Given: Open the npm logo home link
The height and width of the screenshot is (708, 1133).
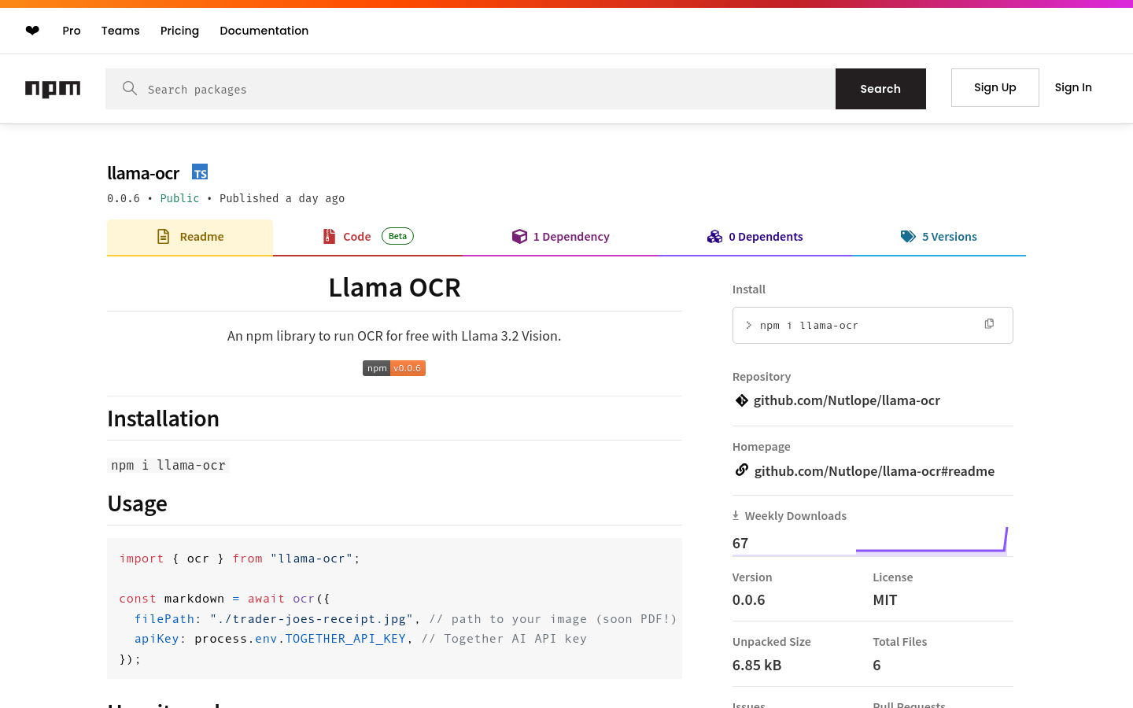Looking at the screenshot, I should (53, 89).
